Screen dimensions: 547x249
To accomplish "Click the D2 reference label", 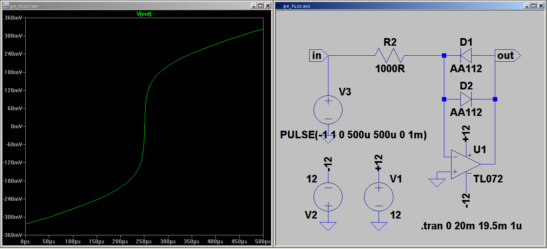I will pyautogui.click(x=466, y=85).
